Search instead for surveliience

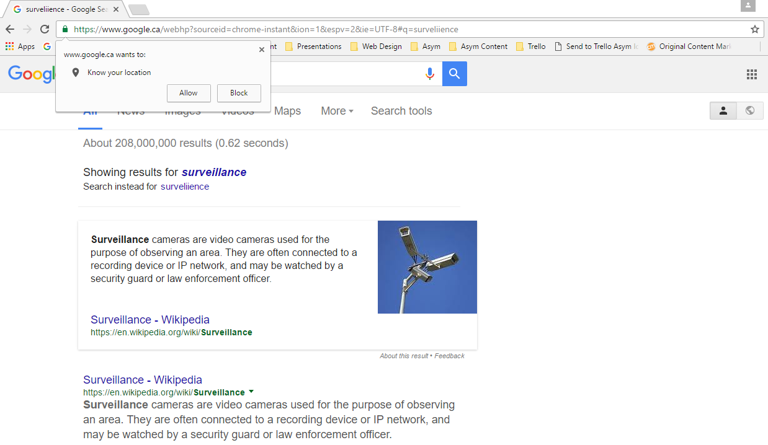pyautogui.click(x=185, y=187)
